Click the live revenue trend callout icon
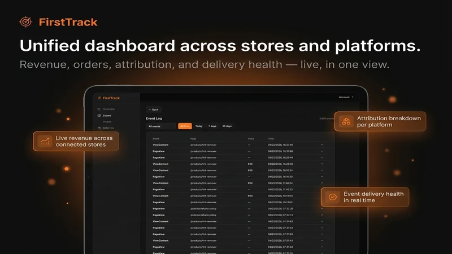The width and height of the screenshot is (452, 254). [45, 141]
